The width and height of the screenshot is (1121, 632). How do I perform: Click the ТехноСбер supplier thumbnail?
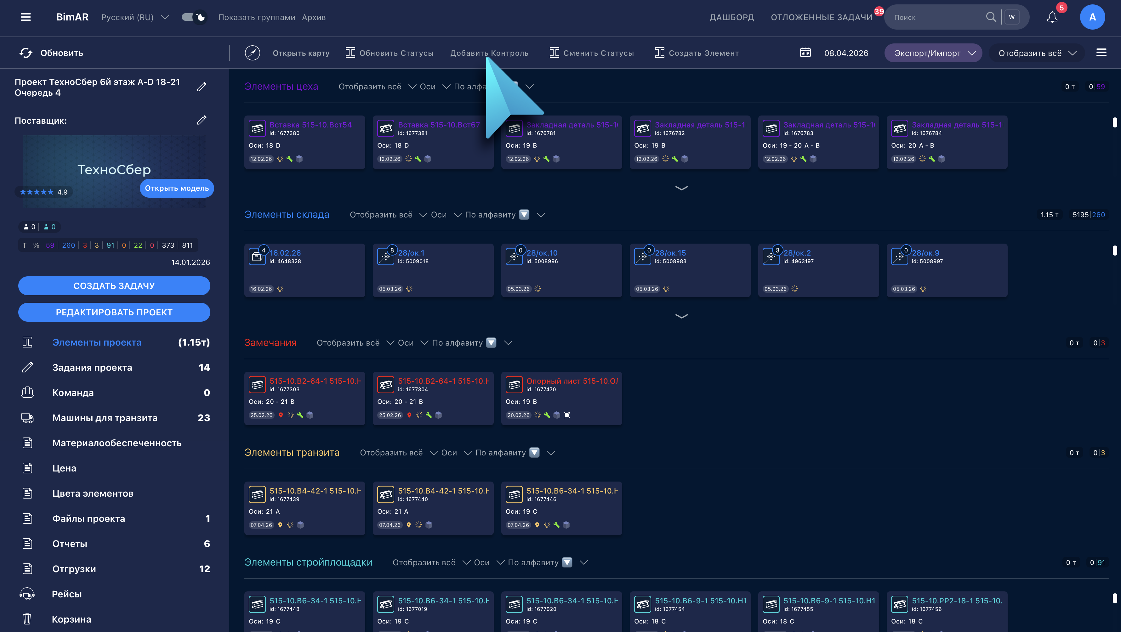(x=114, y=171)
